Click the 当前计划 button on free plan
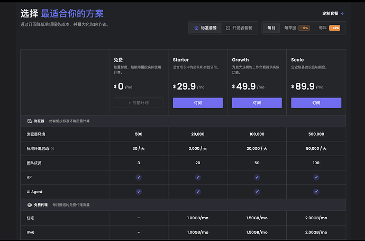The height and width of the screenshot is (241, 365). [x=139, y=103]
